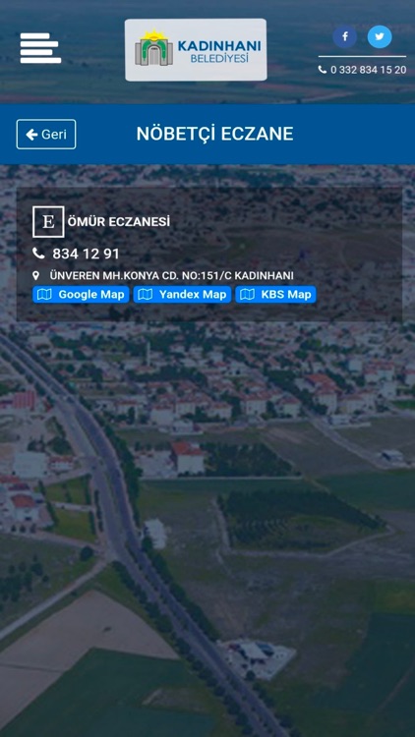Viewport: 415px width, 737px height.
Task: Open pharmacy location in KBS Map
Action: coord(275,295)
